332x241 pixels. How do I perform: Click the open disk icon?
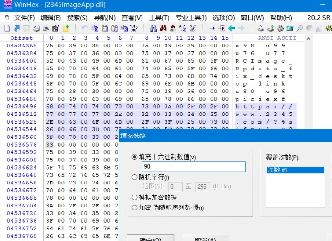point(261,28)
